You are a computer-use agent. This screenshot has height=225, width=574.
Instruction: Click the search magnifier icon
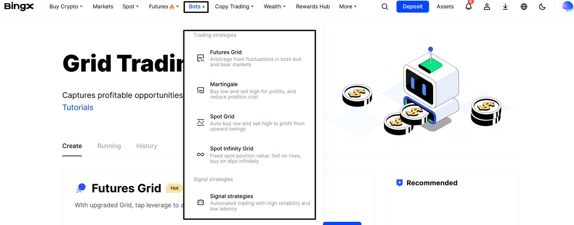click(x=385, y=7)
